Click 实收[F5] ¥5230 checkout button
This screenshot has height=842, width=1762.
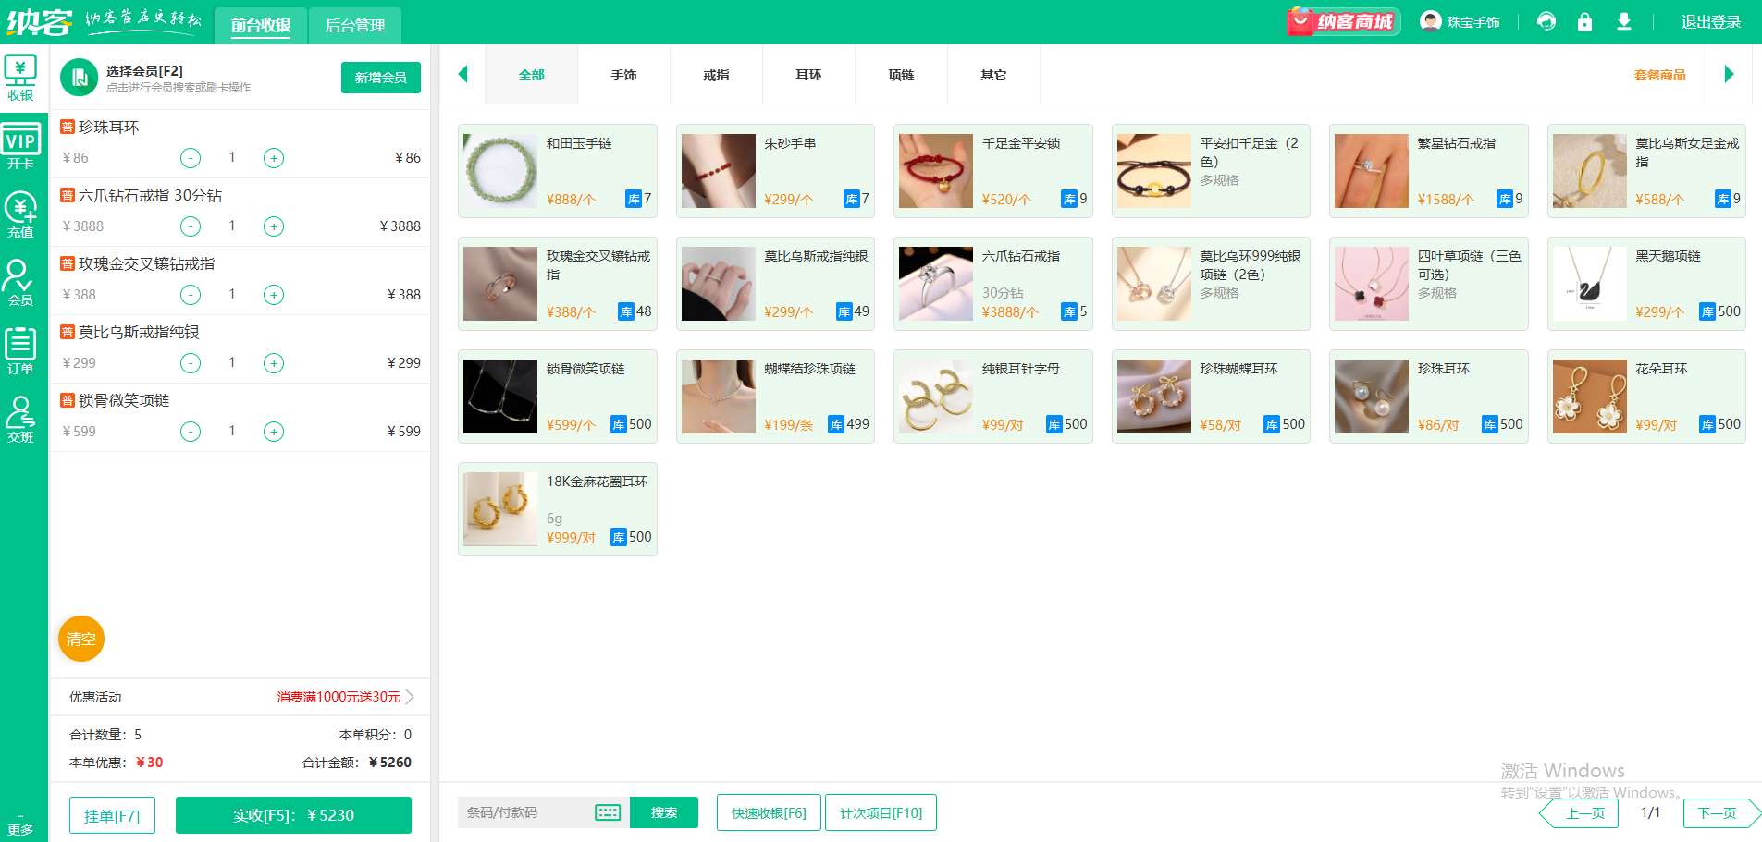pyautogui.click(x=293, y=815)
